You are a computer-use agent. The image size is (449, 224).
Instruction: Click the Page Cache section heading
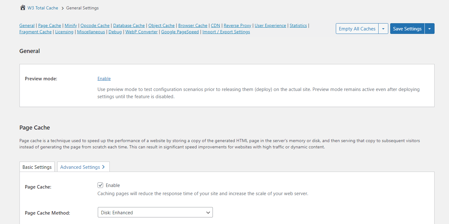(x=35, y=127)
